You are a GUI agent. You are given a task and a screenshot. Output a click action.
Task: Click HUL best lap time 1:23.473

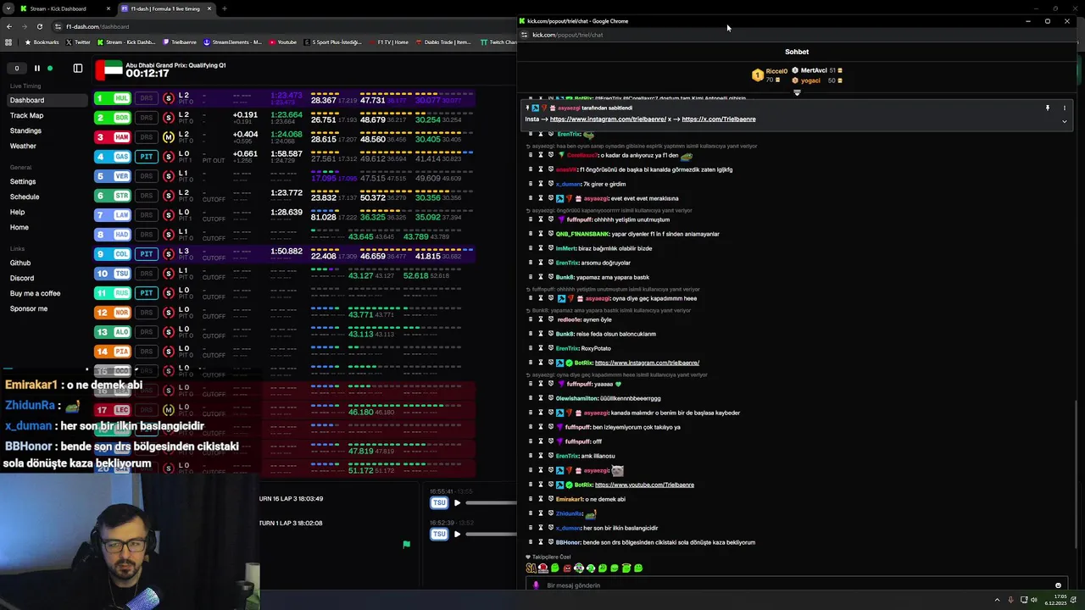[x=287, y=95]
